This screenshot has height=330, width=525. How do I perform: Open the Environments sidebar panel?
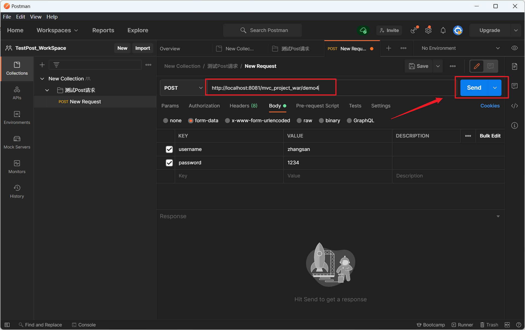[x=17, y=118]
